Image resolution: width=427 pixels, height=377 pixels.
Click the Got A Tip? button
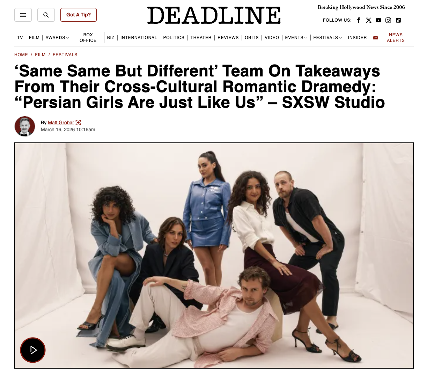tap(79, 15)
